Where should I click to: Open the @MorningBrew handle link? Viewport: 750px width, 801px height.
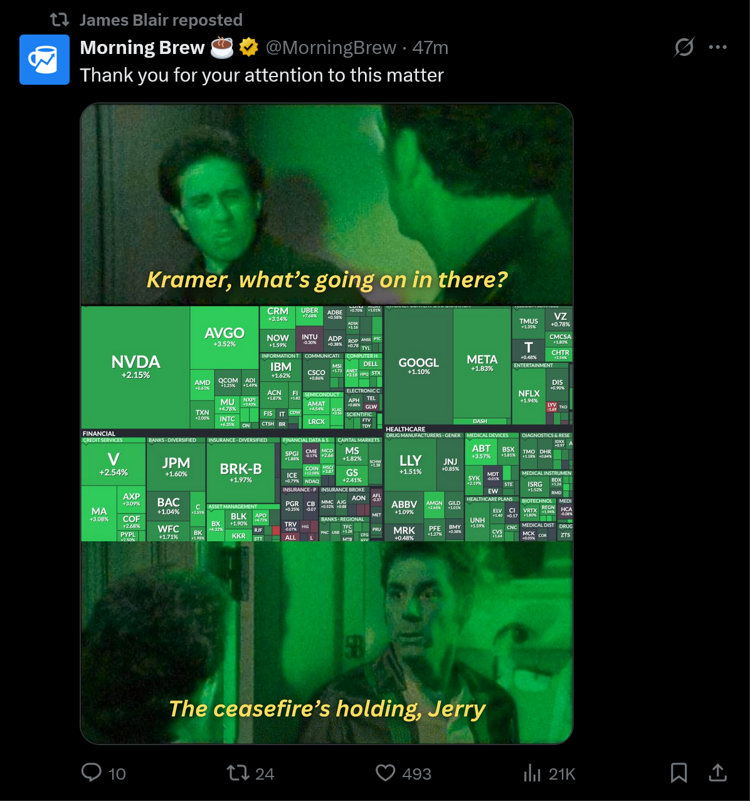click(330, 48)
